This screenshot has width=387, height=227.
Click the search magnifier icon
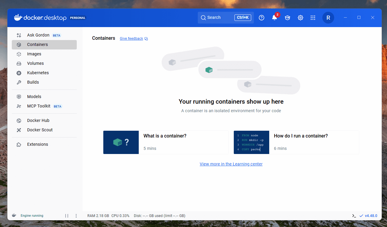(203, 18)
